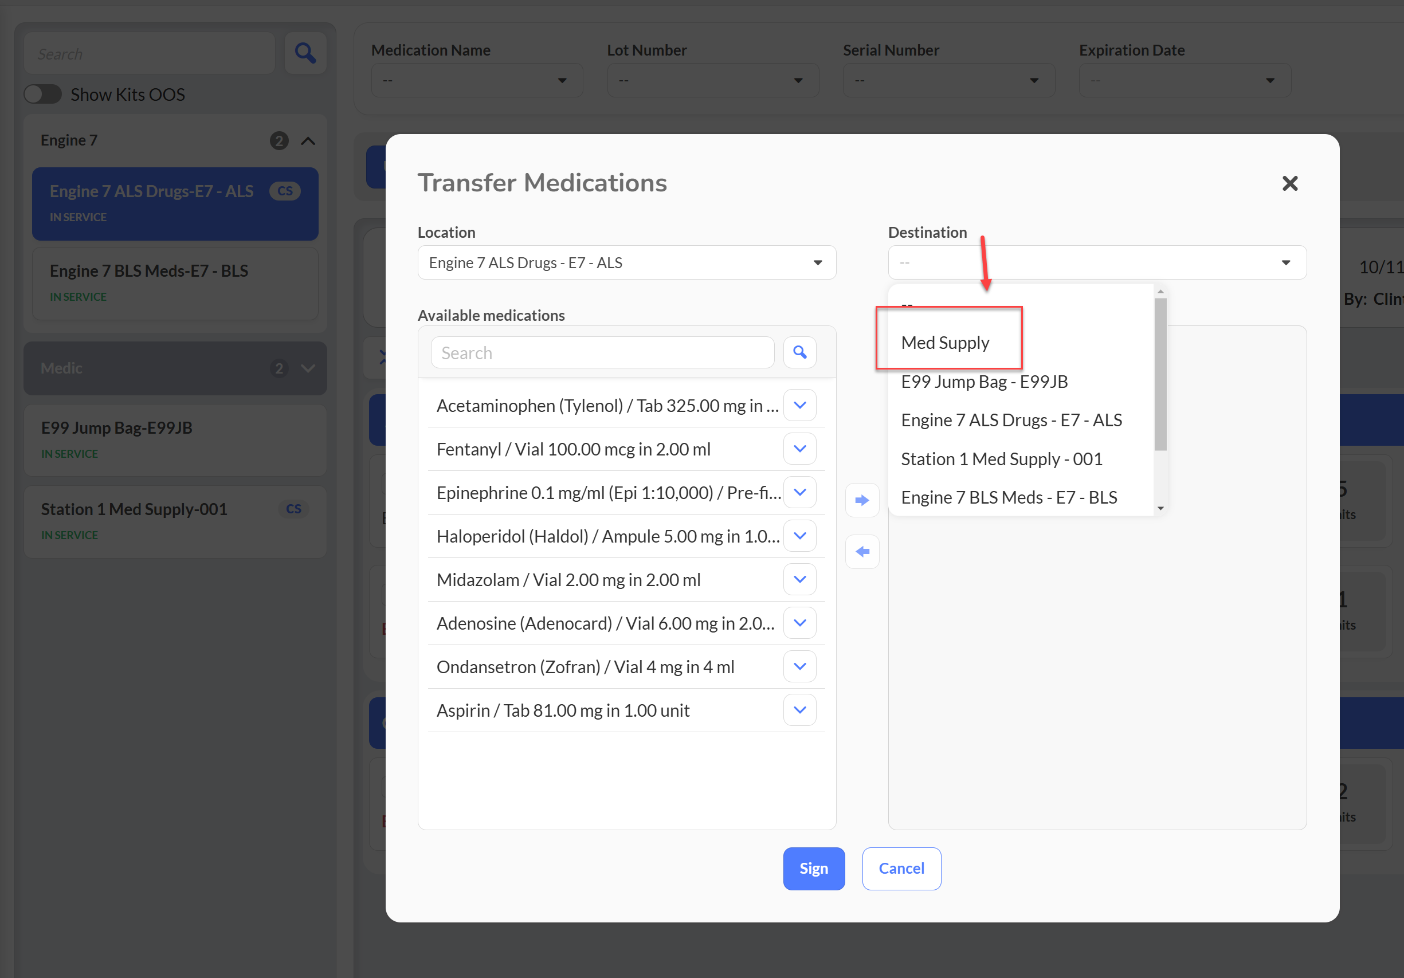Click the Midazolam / Vial 2.00 mg text
1404x978 pixels.
(568, 579)
